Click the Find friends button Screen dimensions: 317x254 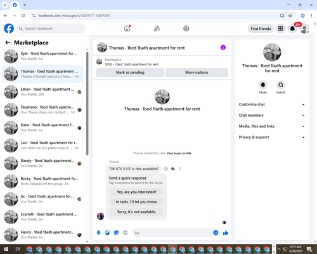point(261,29)
